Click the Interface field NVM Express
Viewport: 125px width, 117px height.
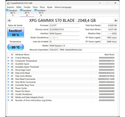(x=64, y=33)
